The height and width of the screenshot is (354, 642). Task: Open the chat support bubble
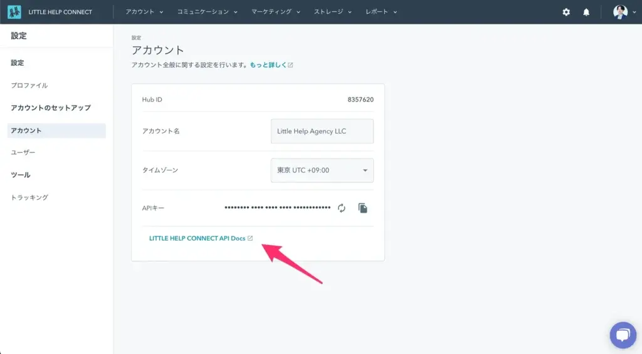point(623,335)
